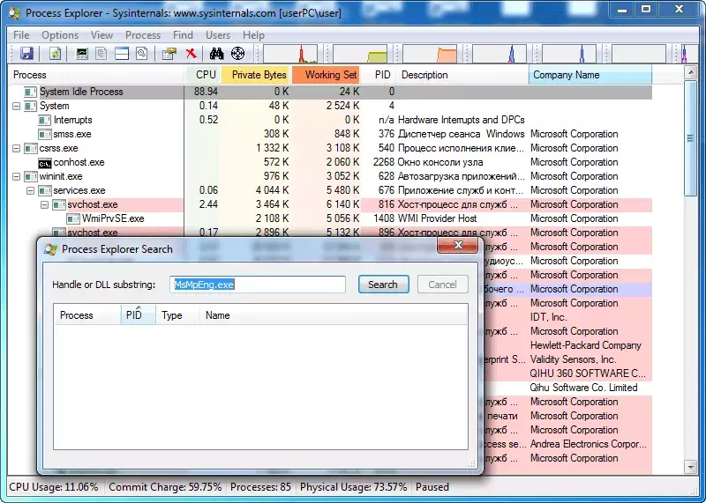Click the conhost.exe console icon
This screenshot has height=503, width=706.
click(45, 163)
